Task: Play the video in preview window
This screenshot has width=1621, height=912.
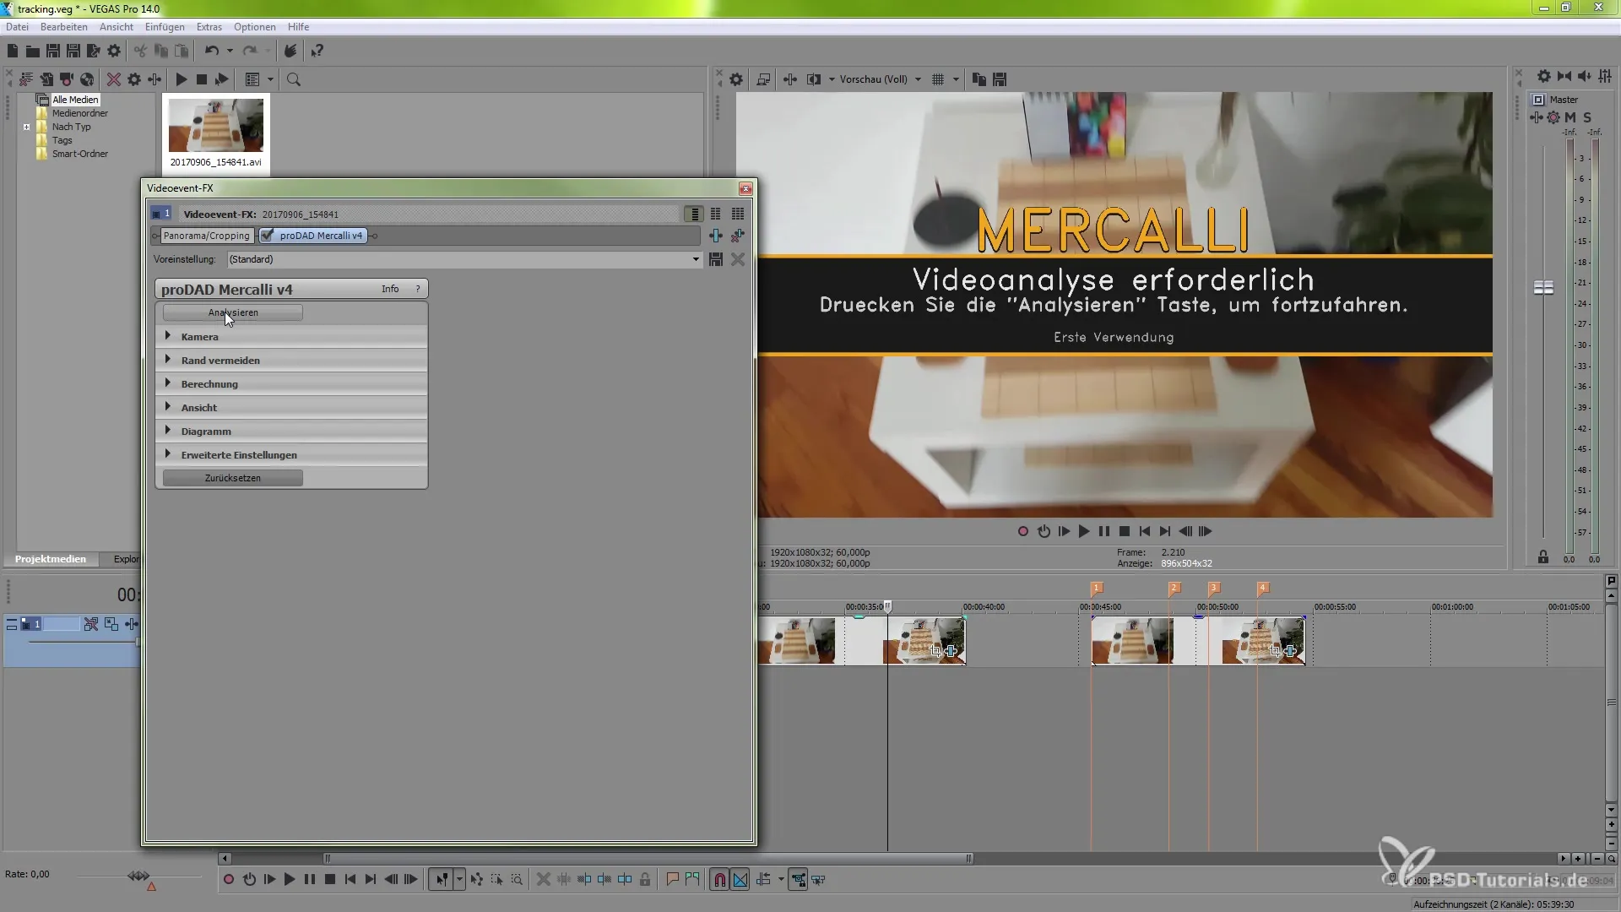Action: coord(1084,531)
